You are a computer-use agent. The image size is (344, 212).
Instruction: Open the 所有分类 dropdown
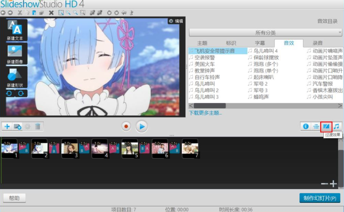point(265,33)
